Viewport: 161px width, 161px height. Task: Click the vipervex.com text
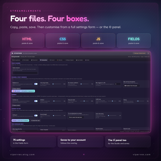click(x=142, y=155)
